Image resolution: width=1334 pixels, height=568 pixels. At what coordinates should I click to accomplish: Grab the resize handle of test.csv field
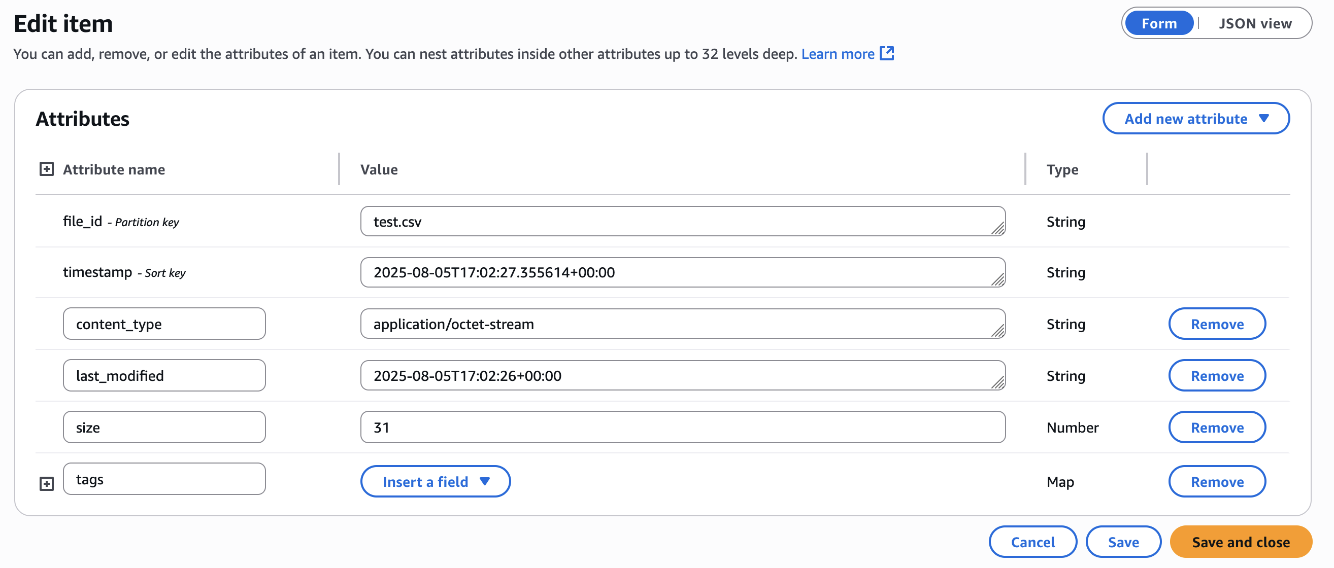click(998, 228)
